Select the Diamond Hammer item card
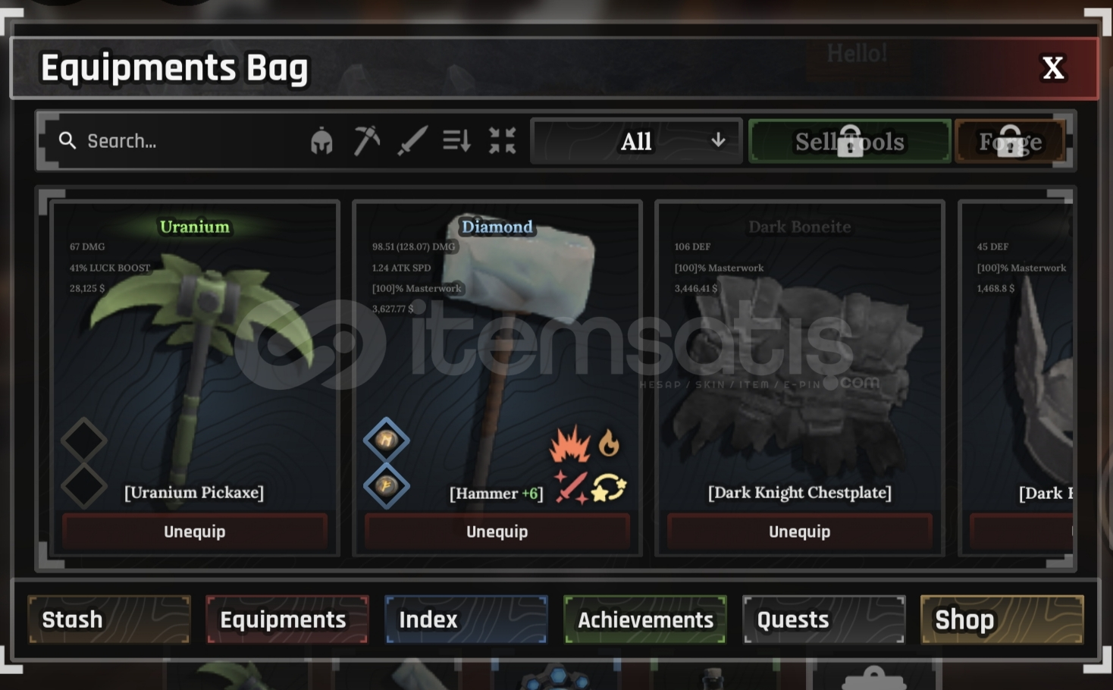Image resolution: width=1113 pixels, height=690 pixels. coord(497,378)
